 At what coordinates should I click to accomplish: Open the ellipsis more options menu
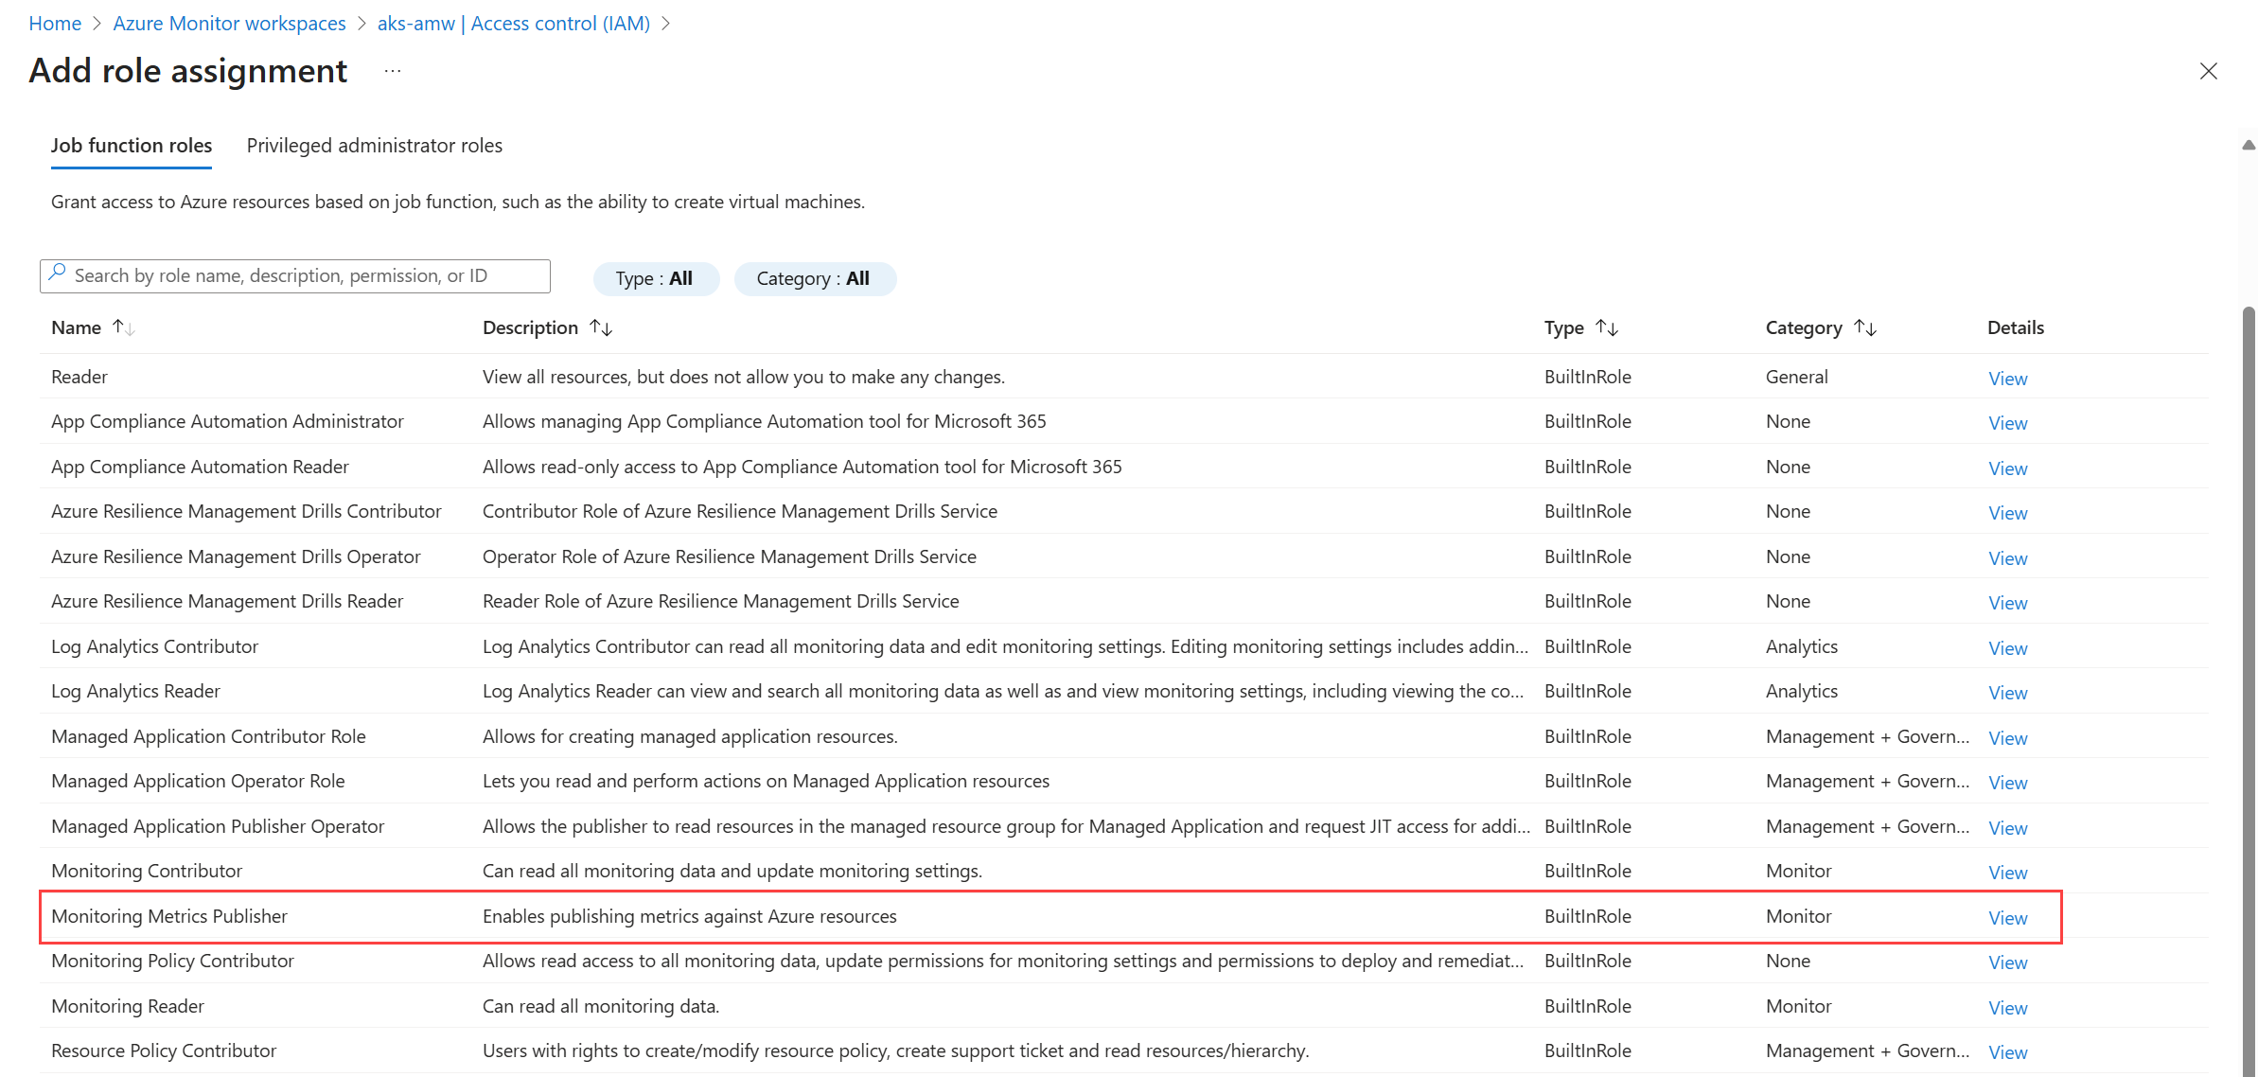click(393, 71)
